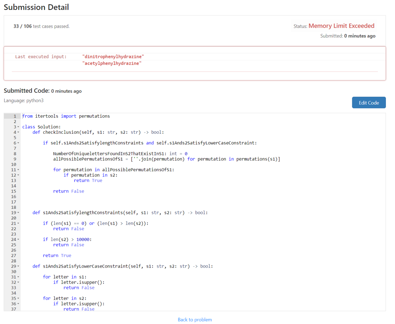Click the NumberOfUniquelettersFoundInS2ThatExistInS1 line
Screen dimensions: 395x324
[120, 154]
